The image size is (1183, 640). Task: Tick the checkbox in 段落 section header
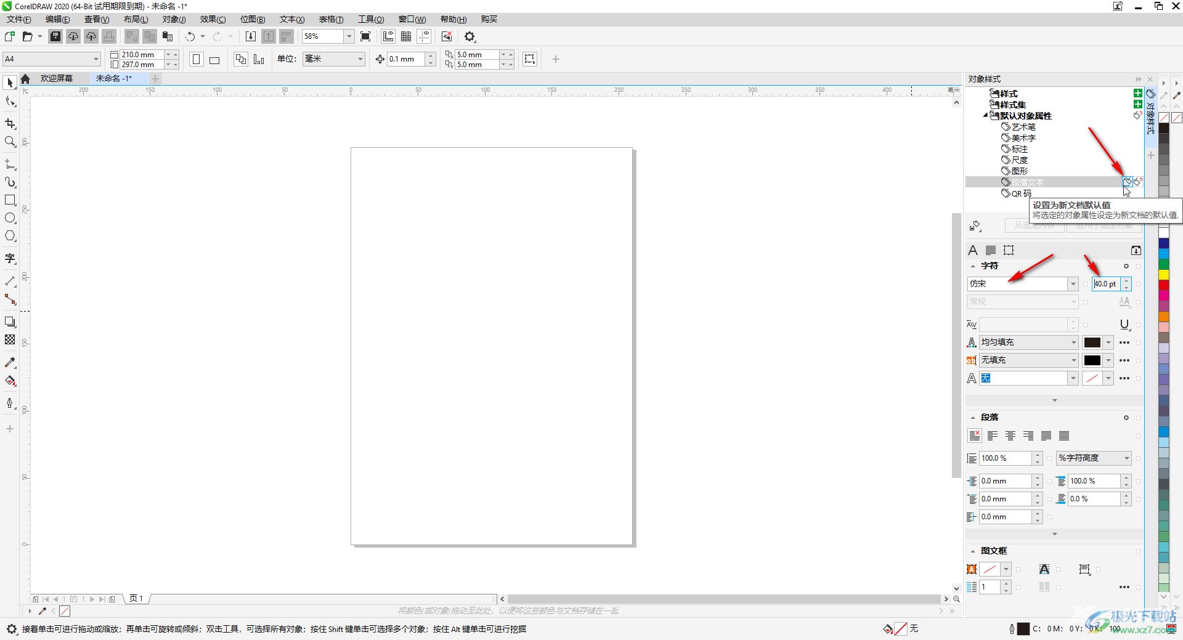coord(1138,418)
